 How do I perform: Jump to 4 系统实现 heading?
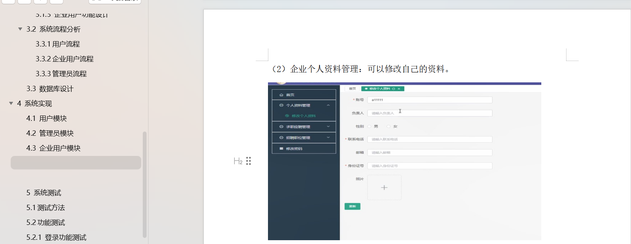tap(34, 104)
